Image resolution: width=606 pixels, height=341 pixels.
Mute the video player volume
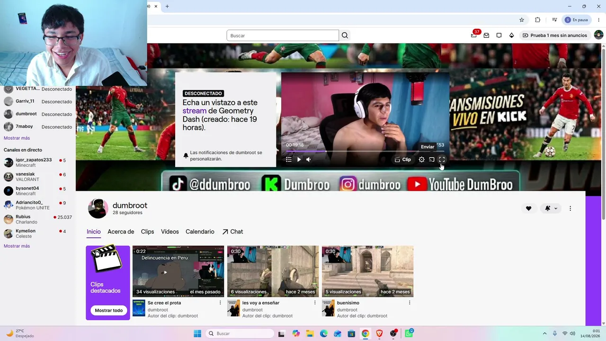click(309, 160)
